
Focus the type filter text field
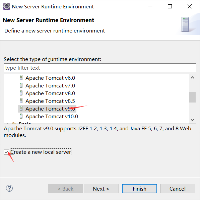[100, 68]
